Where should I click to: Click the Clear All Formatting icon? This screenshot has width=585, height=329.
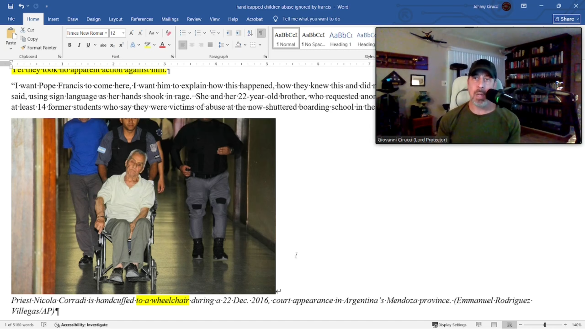[x=168, y=33]
